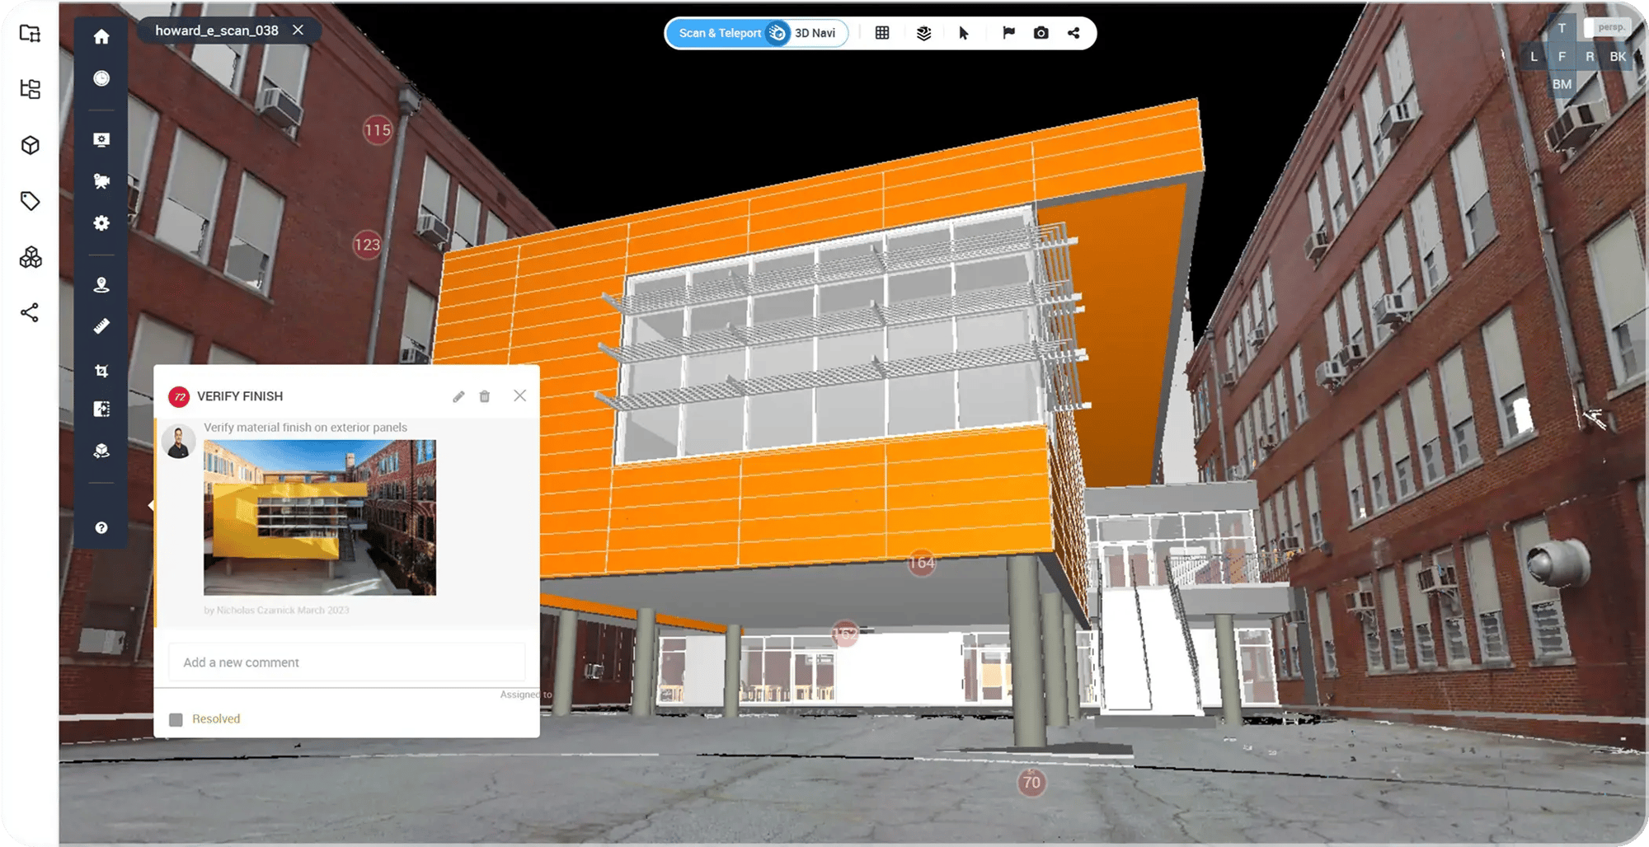Close the howard_e_scan_038 tab
1649x847 pixels.
pos(298,30)
